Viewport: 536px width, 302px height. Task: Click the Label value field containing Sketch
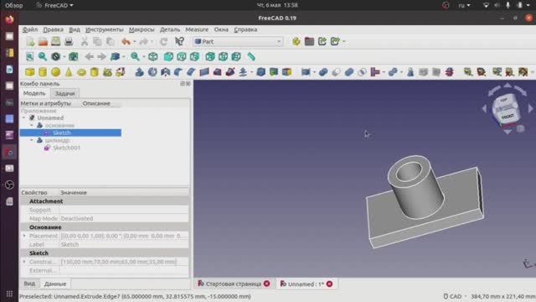click(x=124, y=245)
